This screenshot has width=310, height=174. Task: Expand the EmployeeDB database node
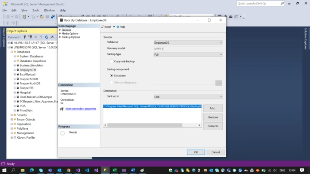(x=15, y=70)
